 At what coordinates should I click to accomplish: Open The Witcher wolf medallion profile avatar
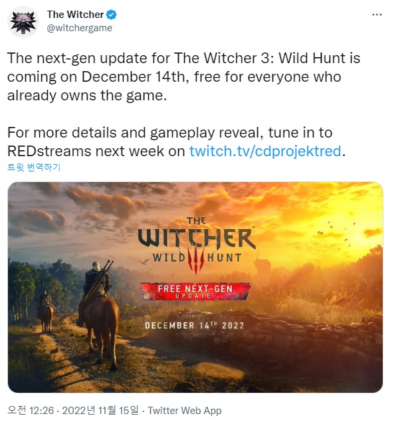click(x=23, y=22)
